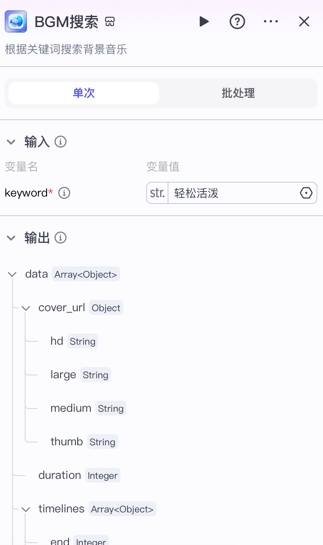This screenshot has height=545, width=323.
Task: Select the duration Integer output field
Action: (60, 475)
